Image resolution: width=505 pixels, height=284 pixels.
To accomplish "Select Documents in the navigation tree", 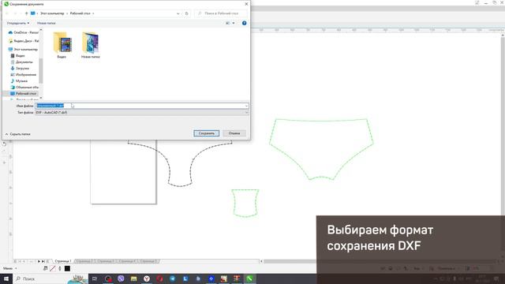I will (21, 62).
